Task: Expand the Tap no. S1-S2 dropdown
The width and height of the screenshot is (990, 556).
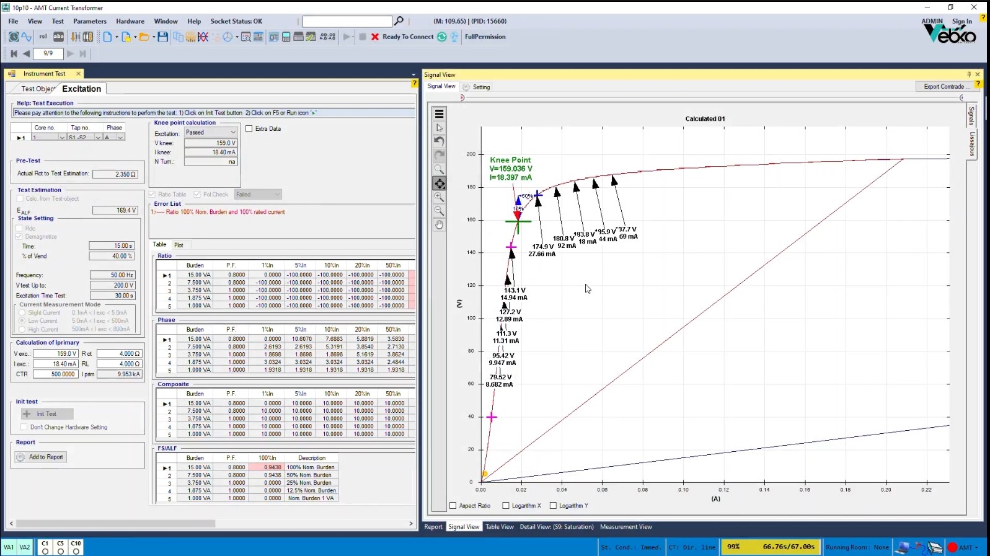Action: (x=98, y=138)
